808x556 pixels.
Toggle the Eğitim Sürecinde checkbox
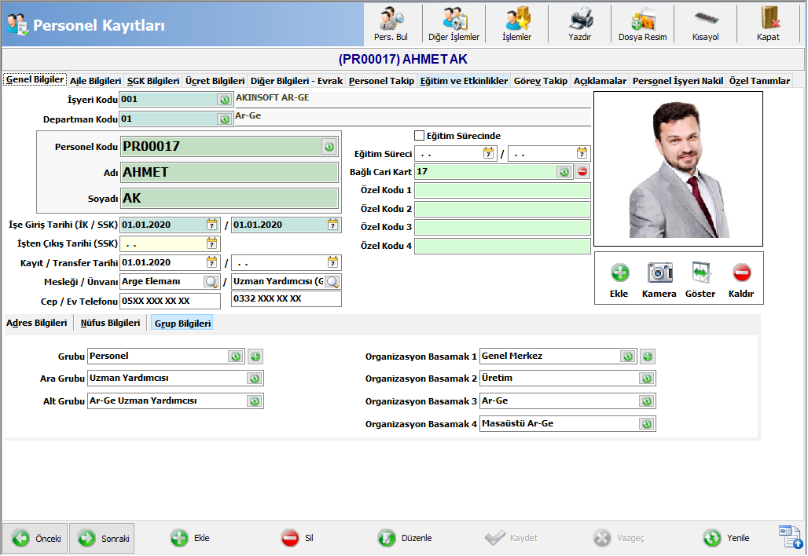pyautogui.click(x=419, y=136)
